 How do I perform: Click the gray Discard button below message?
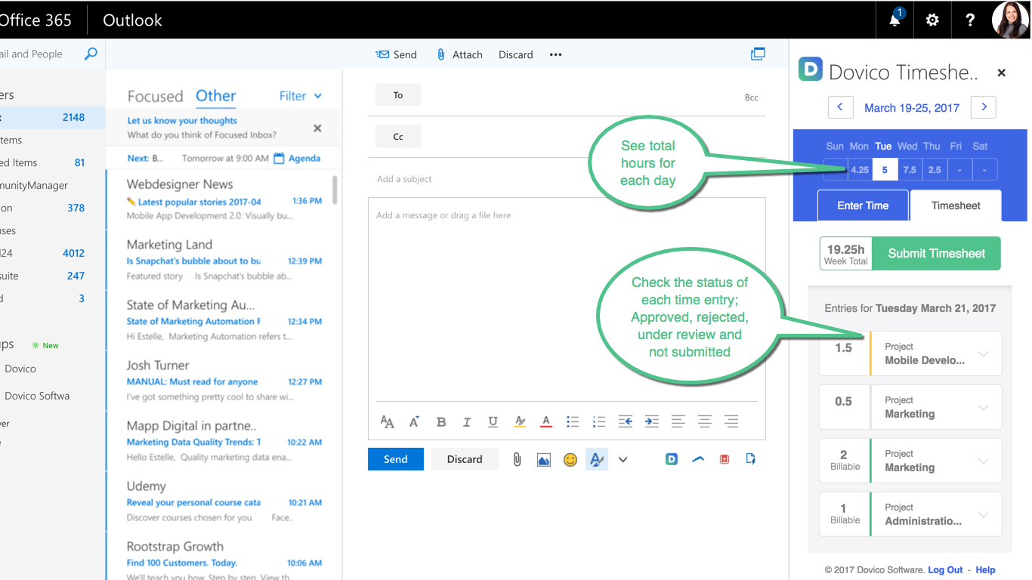(x=465, y=459)
